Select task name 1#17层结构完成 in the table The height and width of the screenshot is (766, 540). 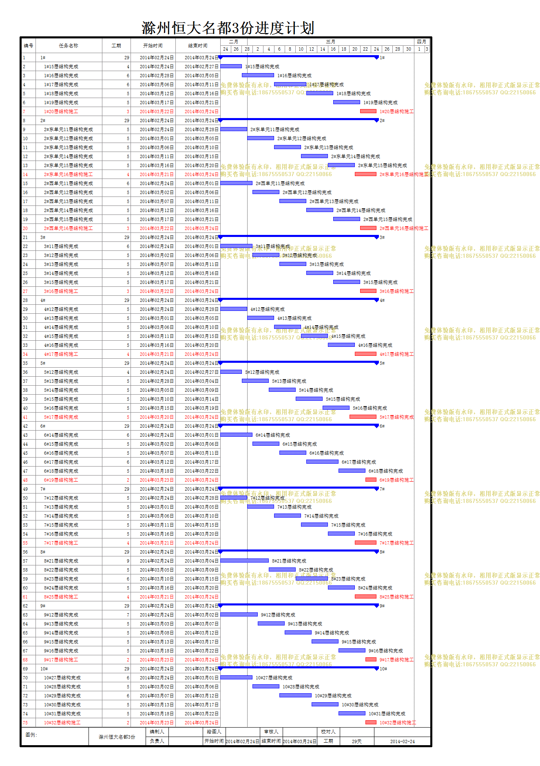point(61,85)
